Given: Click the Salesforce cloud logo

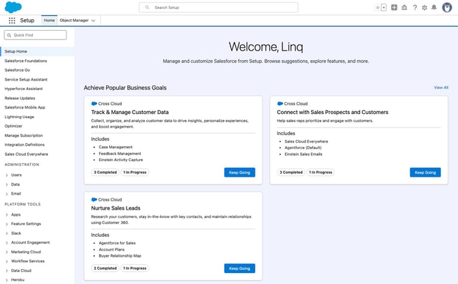Looking at the screenshot, I should pyautogui.click(x=13, y=8).
